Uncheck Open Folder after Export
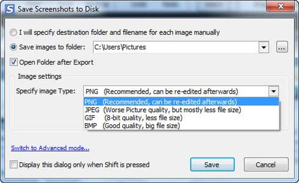This screenshot has height=183, width=299. click(x=13, y=62)
